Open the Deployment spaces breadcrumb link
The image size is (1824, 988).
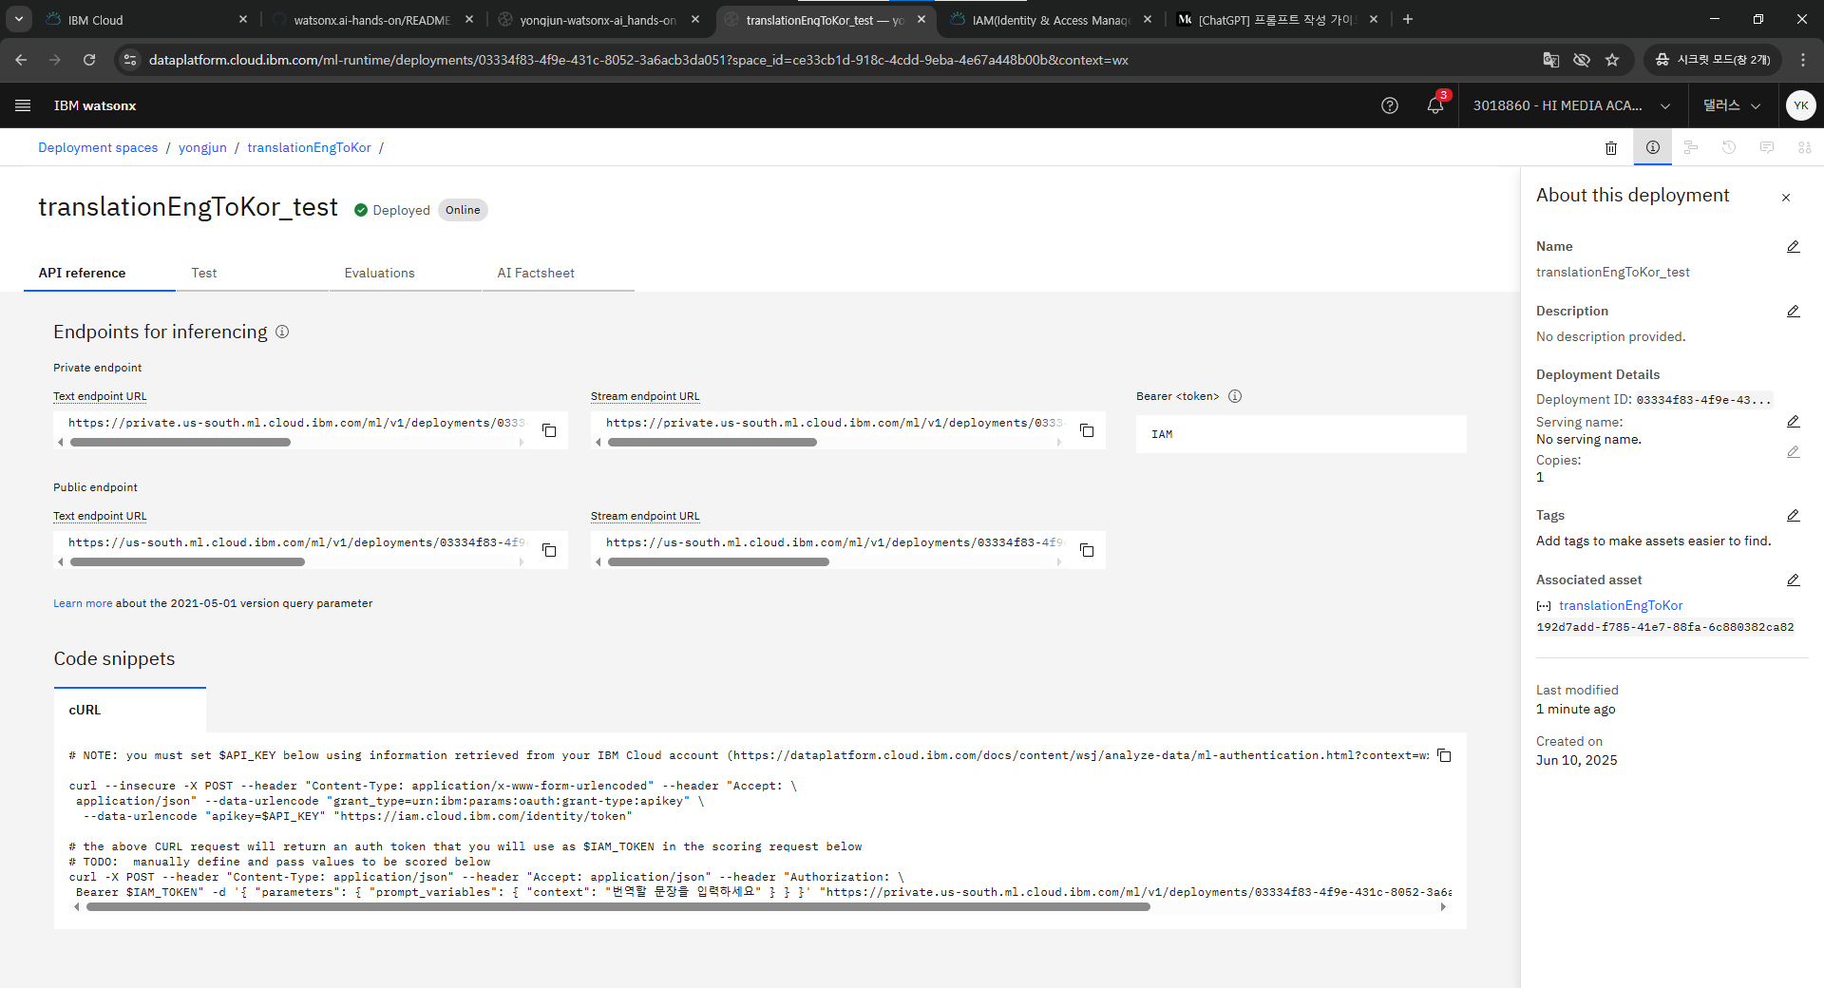click(98, 147)
